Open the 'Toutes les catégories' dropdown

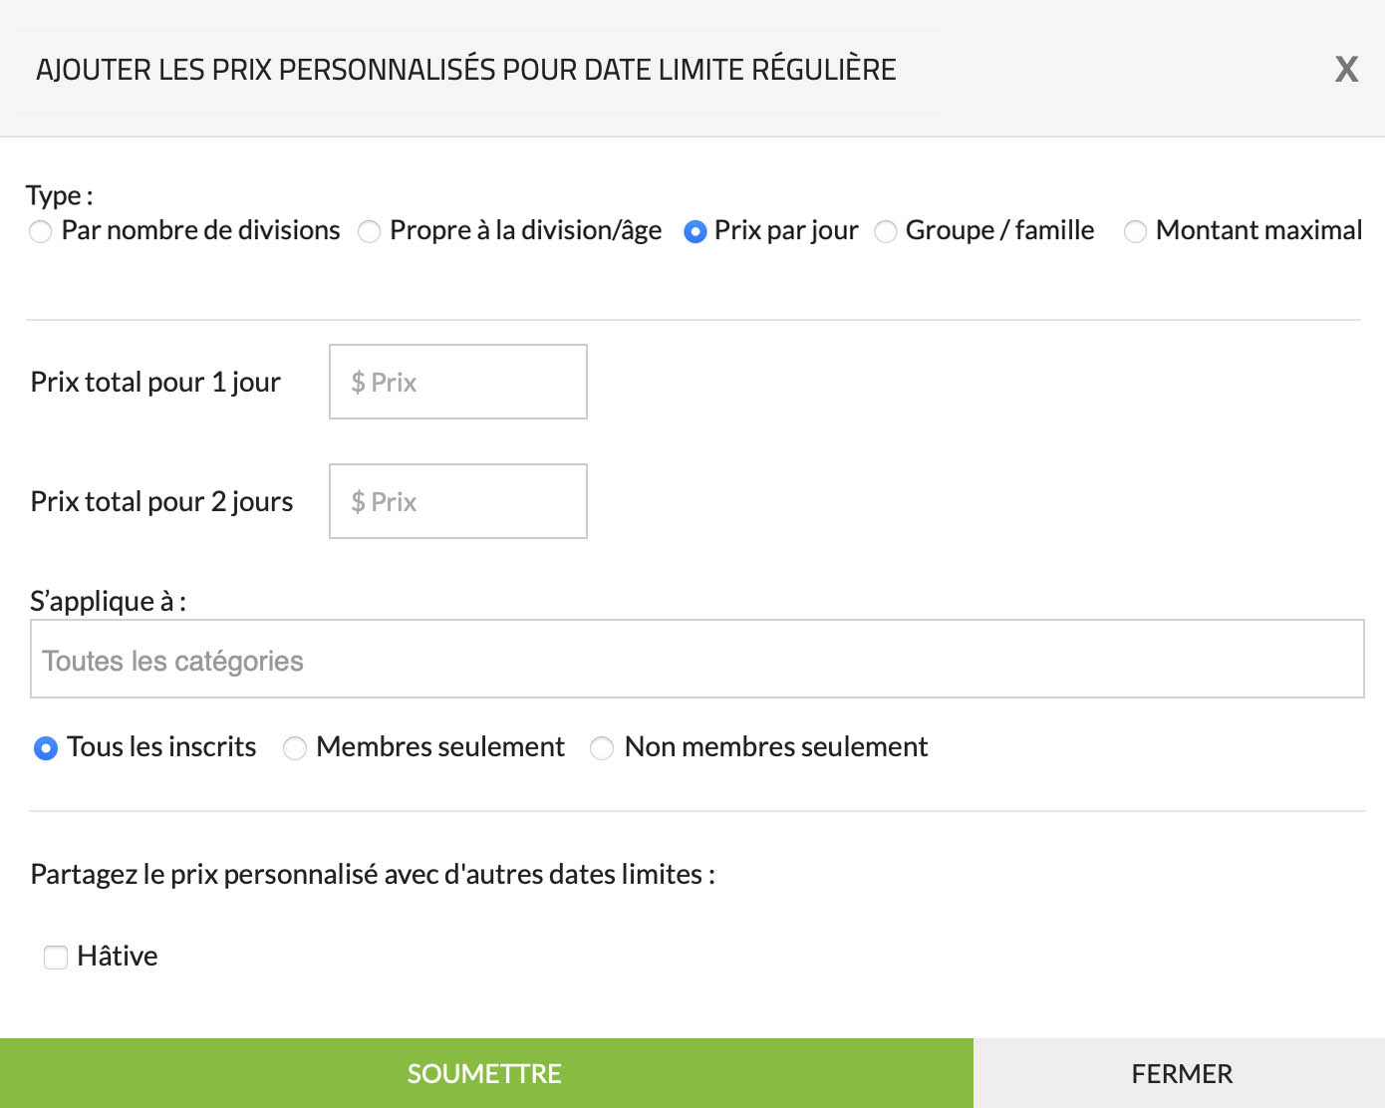[696, 660]
